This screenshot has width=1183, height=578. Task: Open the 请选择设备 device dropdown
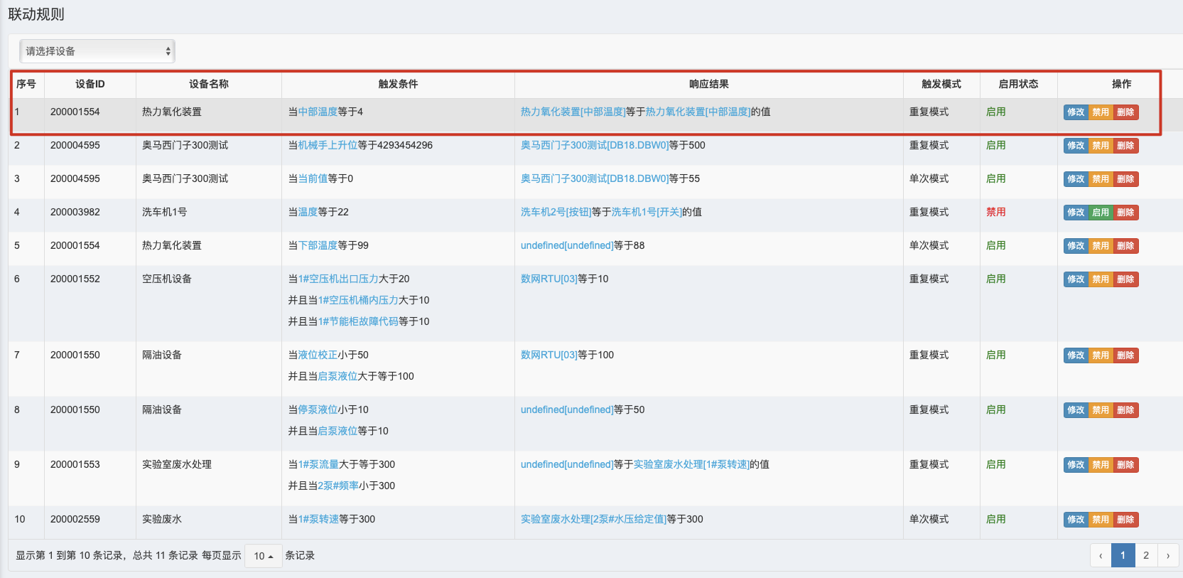tap(97, 51)
